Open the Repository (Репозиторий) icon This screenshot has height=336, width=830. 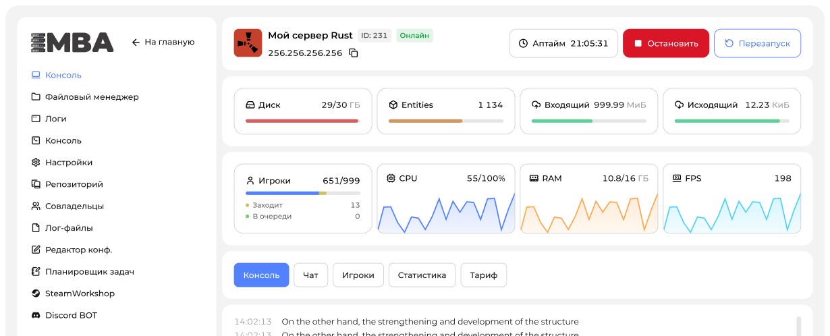[36, 184]
